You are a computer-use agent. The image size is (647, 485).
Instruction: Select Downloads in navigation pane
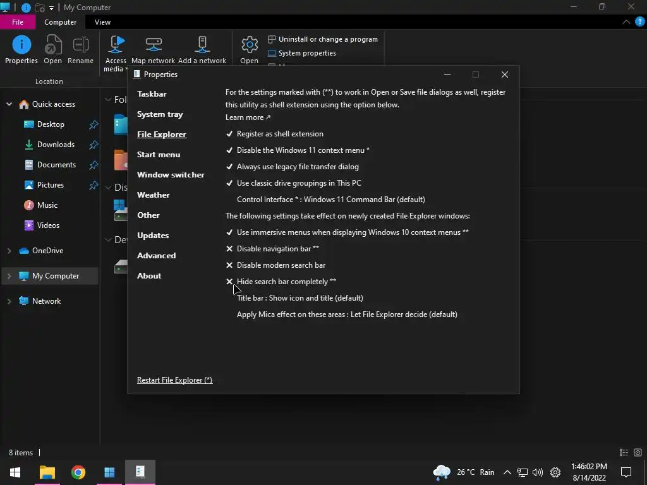tap(56, 145)
